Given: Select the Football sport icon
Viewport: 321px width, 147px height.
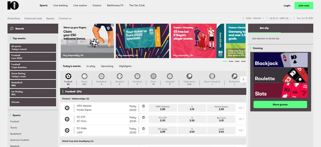Looking at the screenshot, I should [68, 76].
